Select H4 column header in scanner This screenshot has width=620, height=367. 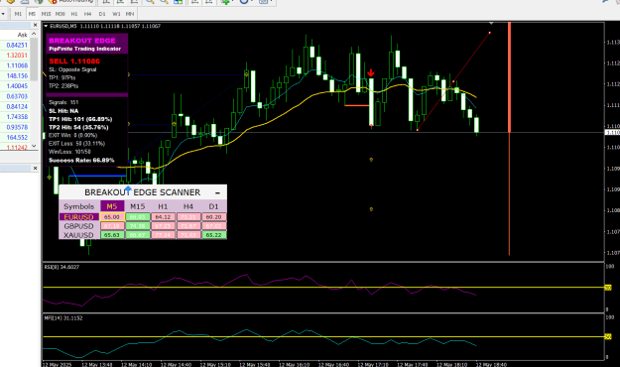[188, 206]
